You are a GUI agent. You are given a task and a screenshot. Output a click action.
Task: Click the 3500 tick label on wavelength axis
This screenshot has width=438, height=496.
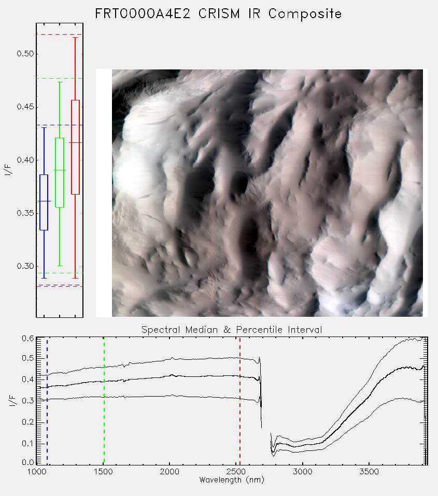click(369, 472)
